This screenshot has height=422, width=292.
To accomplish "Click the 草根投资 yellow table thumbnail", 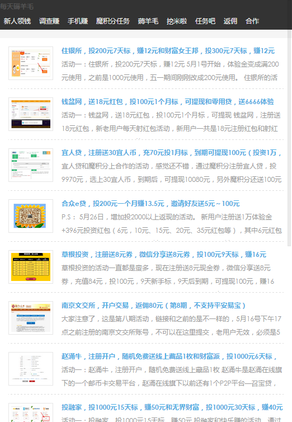I will point(31,267).
